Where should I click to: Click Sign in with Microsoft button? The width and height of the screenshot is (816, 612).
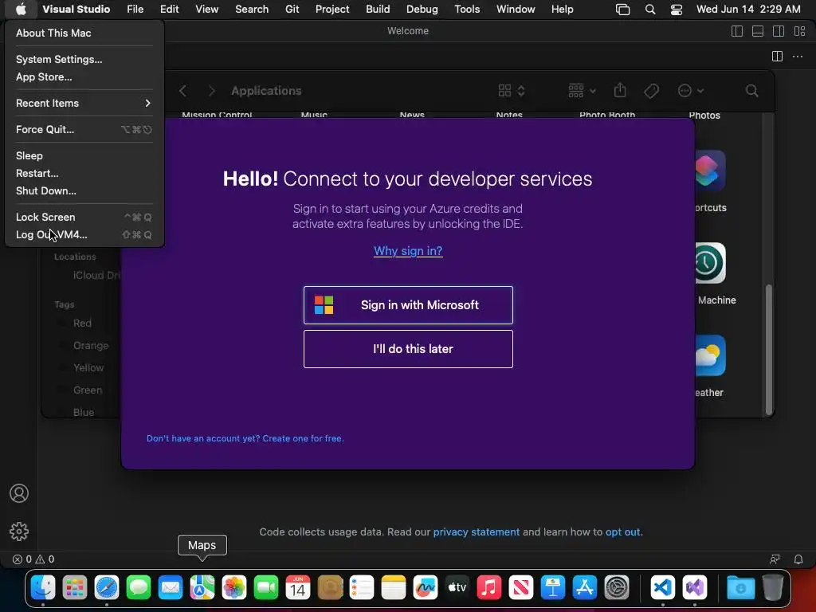point(408,305)
